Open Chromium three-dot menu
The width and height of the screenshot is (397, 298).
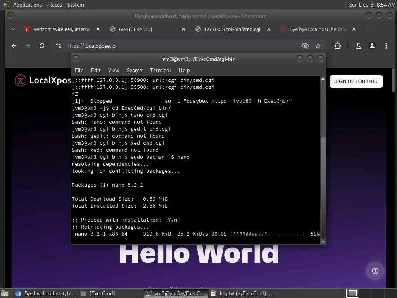[x=386, y=46]
